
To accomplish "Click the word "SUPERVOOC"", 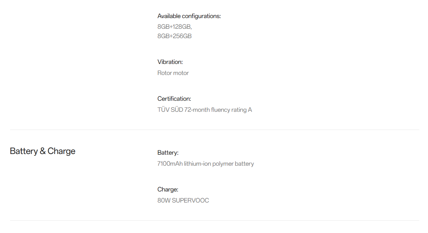I will click(190, 201).
